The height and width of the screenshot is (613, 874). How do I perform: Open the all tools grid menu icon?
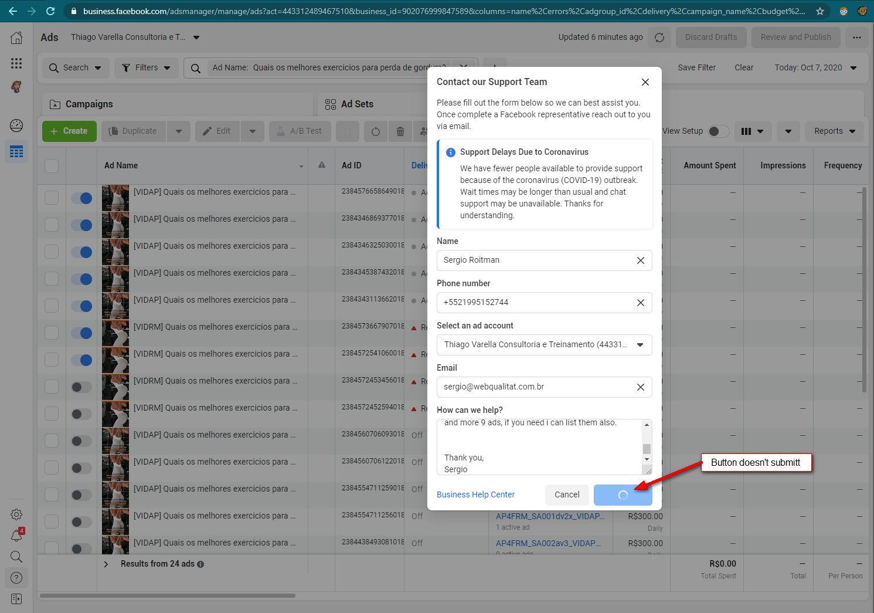(x=16, y=63)
